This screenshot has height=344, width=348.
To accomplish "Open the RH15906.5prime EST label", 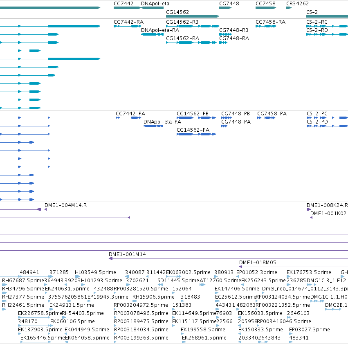I will pyautogui.click(x=153, y=297).
